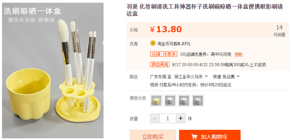The width and height of the screenshot is (291, 140).
Task: Click the shopping cart icon
Action: pos(194,137)
